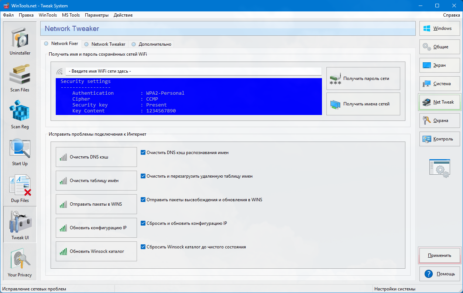Open Your Privacy fingerprint tool
This screenshot has height=293, width=463.
pyautogui.click(x=20, y=262)
